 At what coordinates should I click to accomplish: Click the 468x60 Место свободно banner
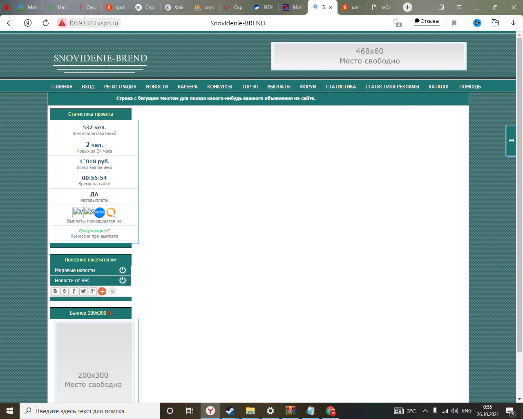(x=369, y=56)
